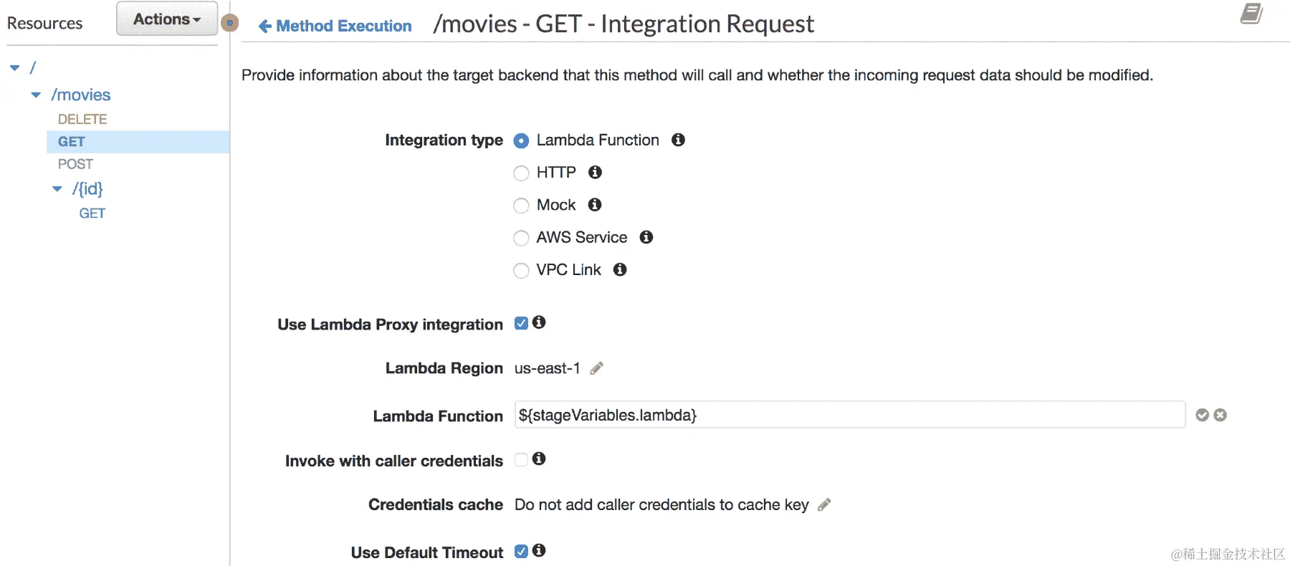
Task: Click the info icon next to VPC Link
Action: (x=620, y=269)
